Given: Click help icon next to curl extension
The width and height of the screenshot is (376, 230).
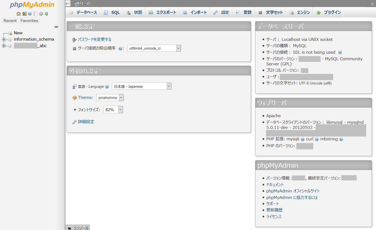Looking at the screenshot, I should [317, 139].
